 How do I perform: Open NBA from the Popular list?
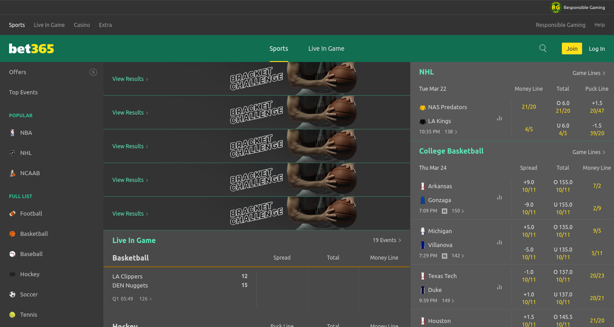click(26, 133)
